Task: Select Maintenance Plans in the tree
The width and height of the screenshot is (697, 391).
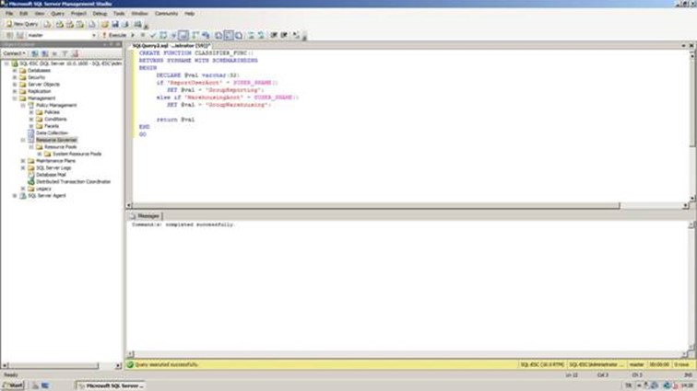Action: coord(55,161)
